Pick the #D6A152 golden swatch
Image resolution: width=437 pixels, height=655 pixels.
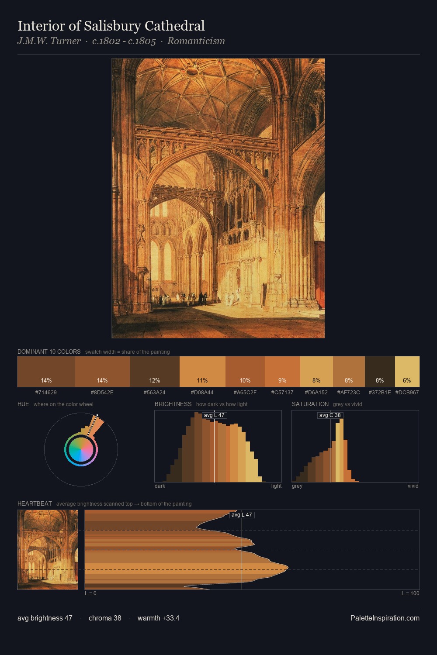point(316,372)
